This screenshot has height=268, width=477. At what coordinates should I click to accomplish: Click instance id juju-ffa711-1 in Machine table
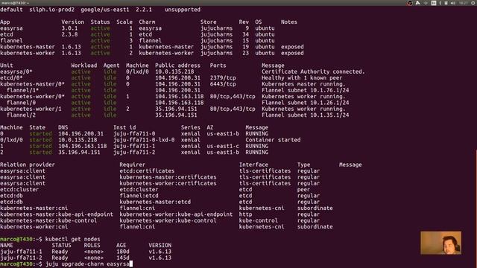pos(134,146)
